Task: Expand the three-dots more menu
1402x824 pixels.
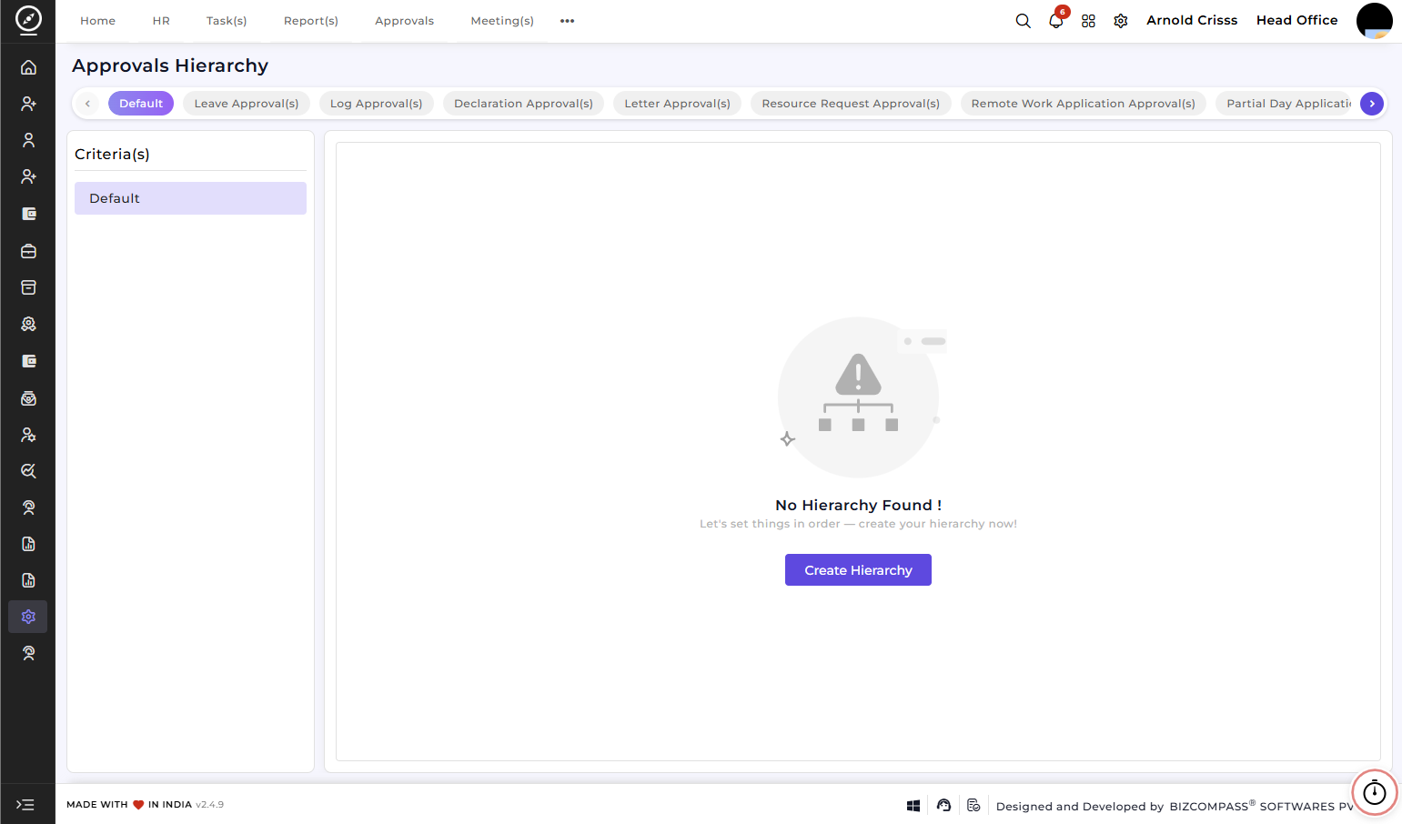Action: [x=567, y=21]
